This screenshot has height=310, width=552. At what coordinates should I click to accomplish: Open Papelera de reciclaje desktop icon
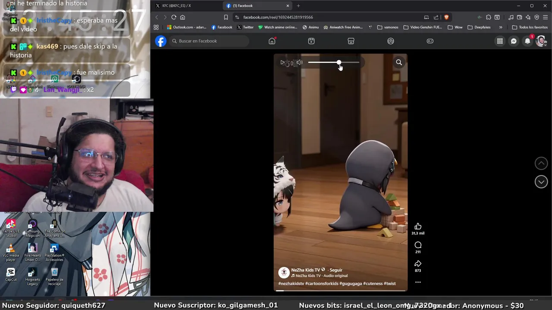[54, 277]
